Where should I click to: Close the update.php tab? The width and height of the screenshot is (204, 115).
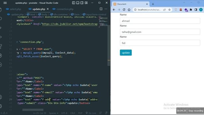tap(48, 9)
